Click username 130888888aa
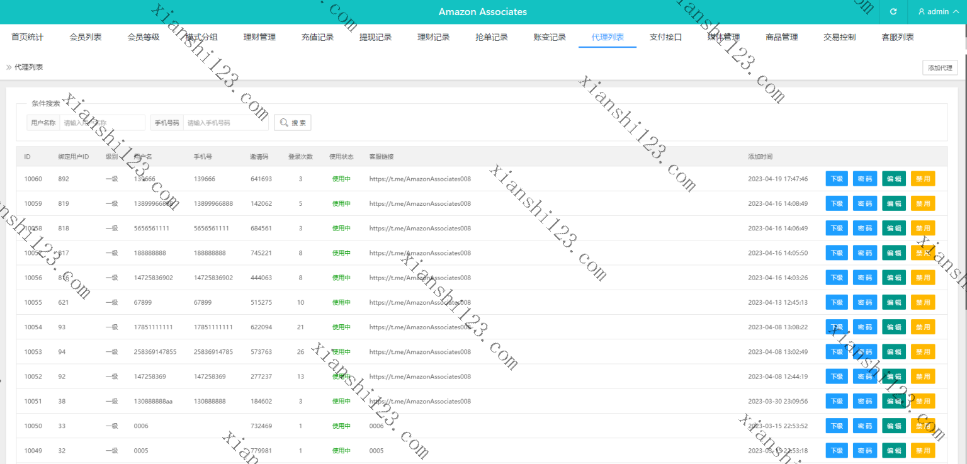The height and width of the screenshot is (464, 967). (x=153, y=401)
